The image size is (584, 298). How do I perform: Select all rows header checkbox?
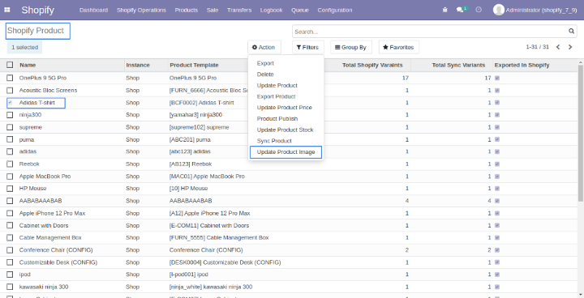(10, 65)
